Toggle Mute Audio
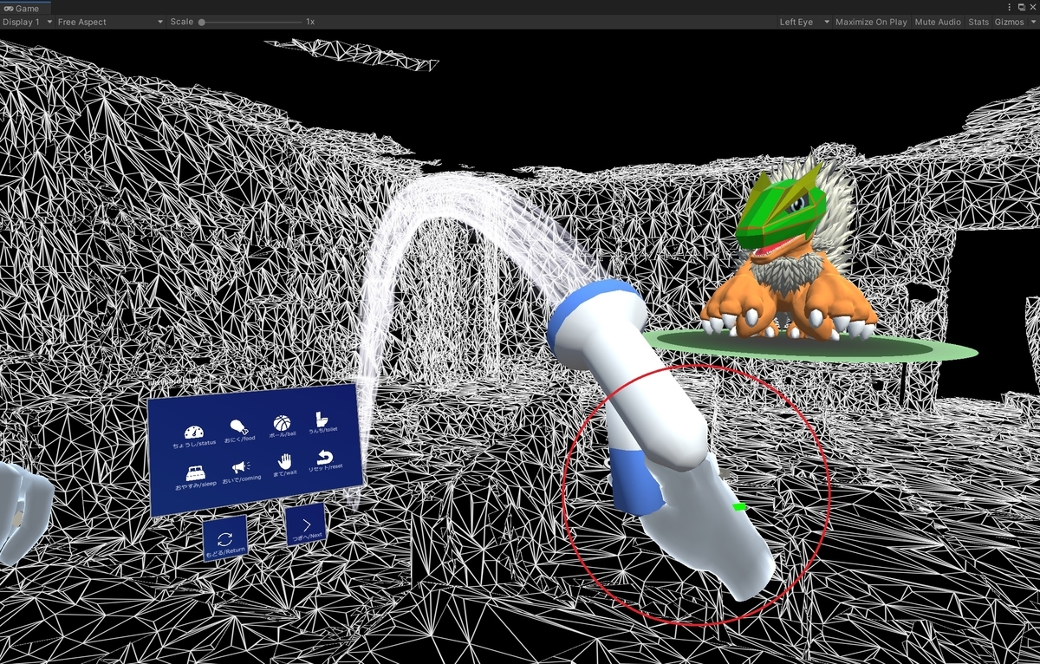 tap(938, 22)
